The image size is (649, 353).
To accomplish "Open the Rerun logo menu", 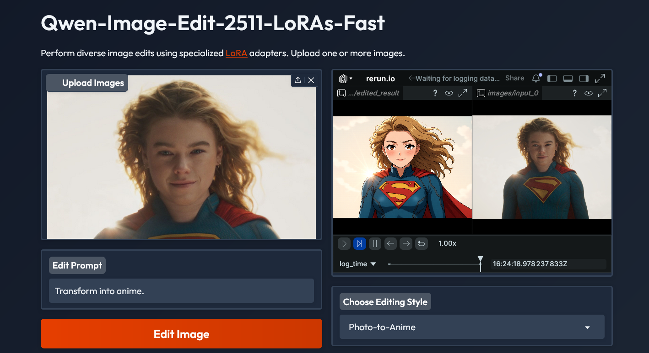I will point(346,79).
